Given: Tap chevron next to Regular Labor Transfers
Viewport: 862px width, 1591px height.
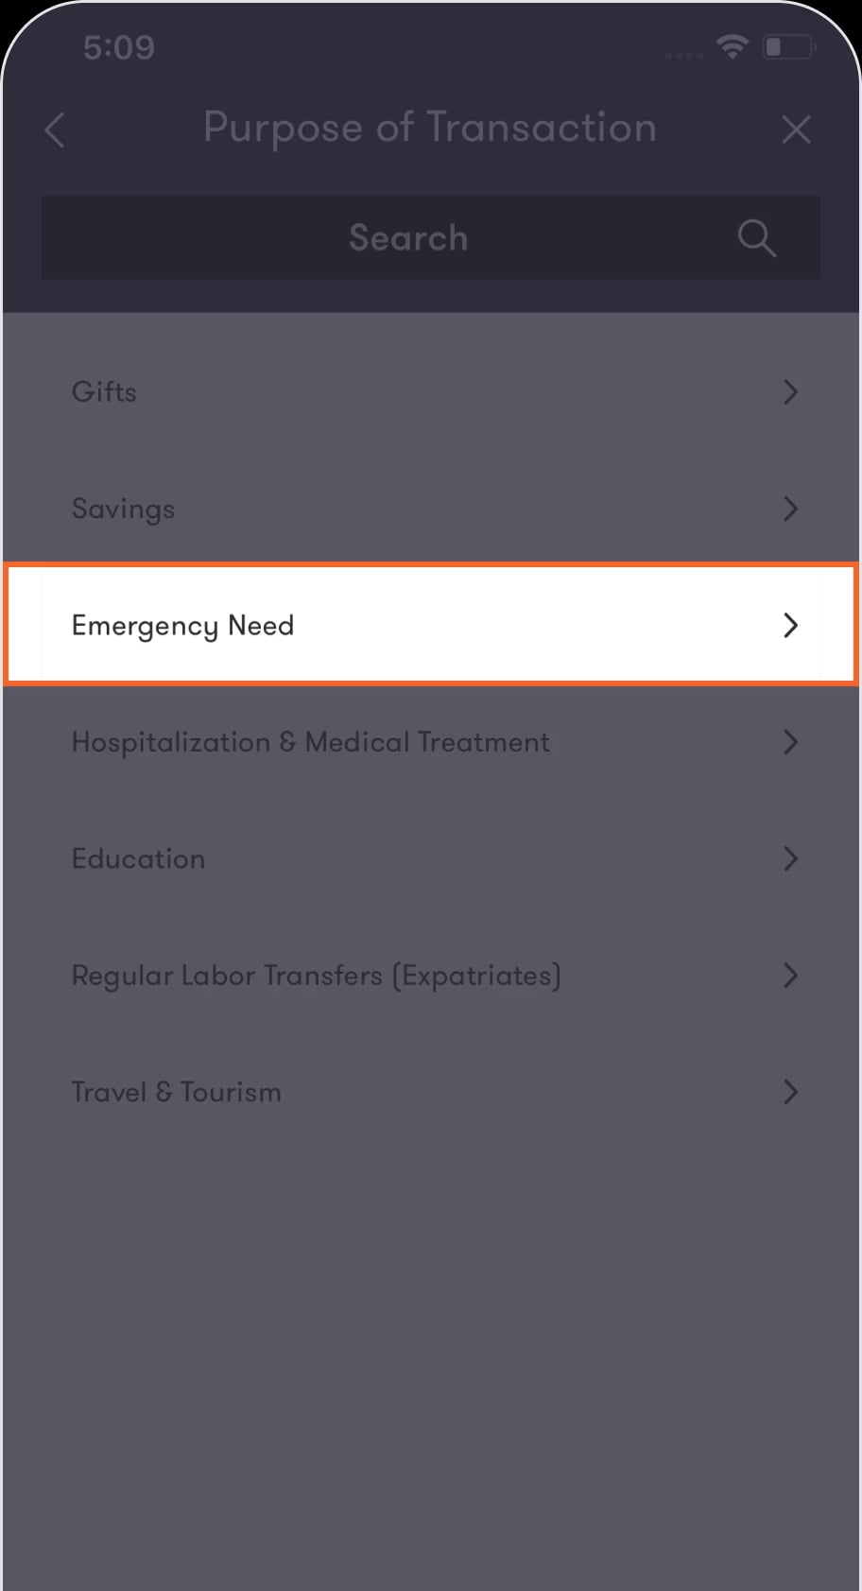Looking at the screenshot, I should point(791,976).
